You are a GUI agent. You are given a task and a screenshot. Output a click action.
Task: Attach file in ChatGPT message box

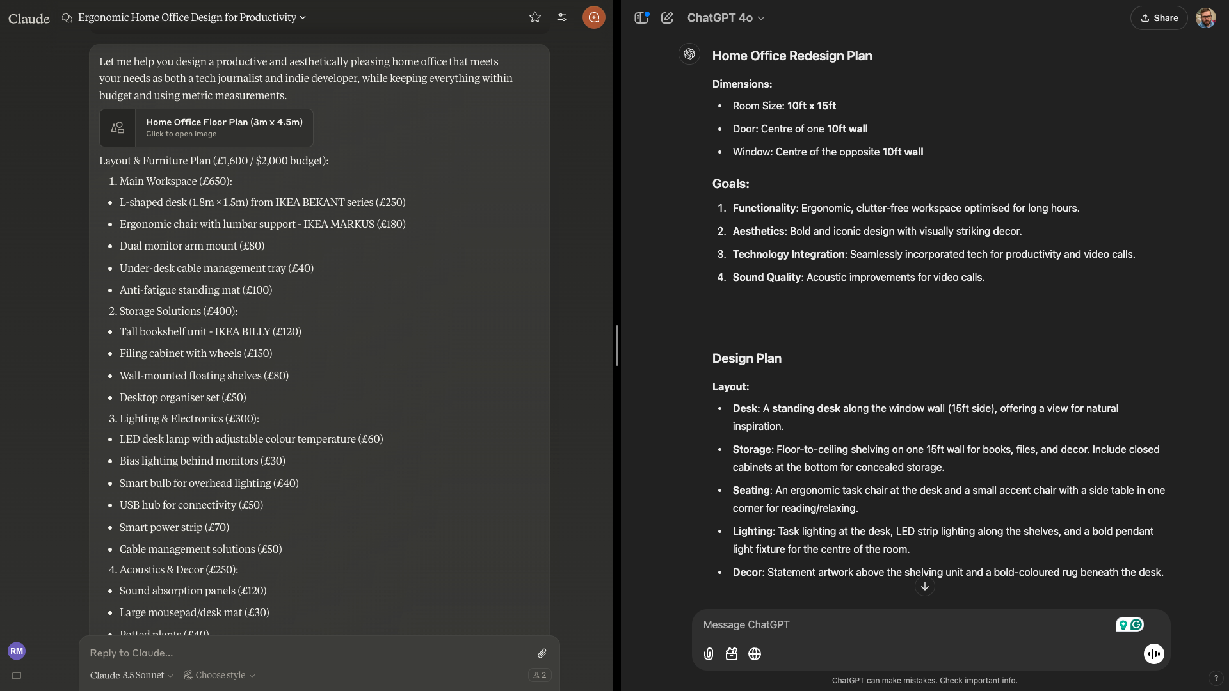tap(709, 654)
